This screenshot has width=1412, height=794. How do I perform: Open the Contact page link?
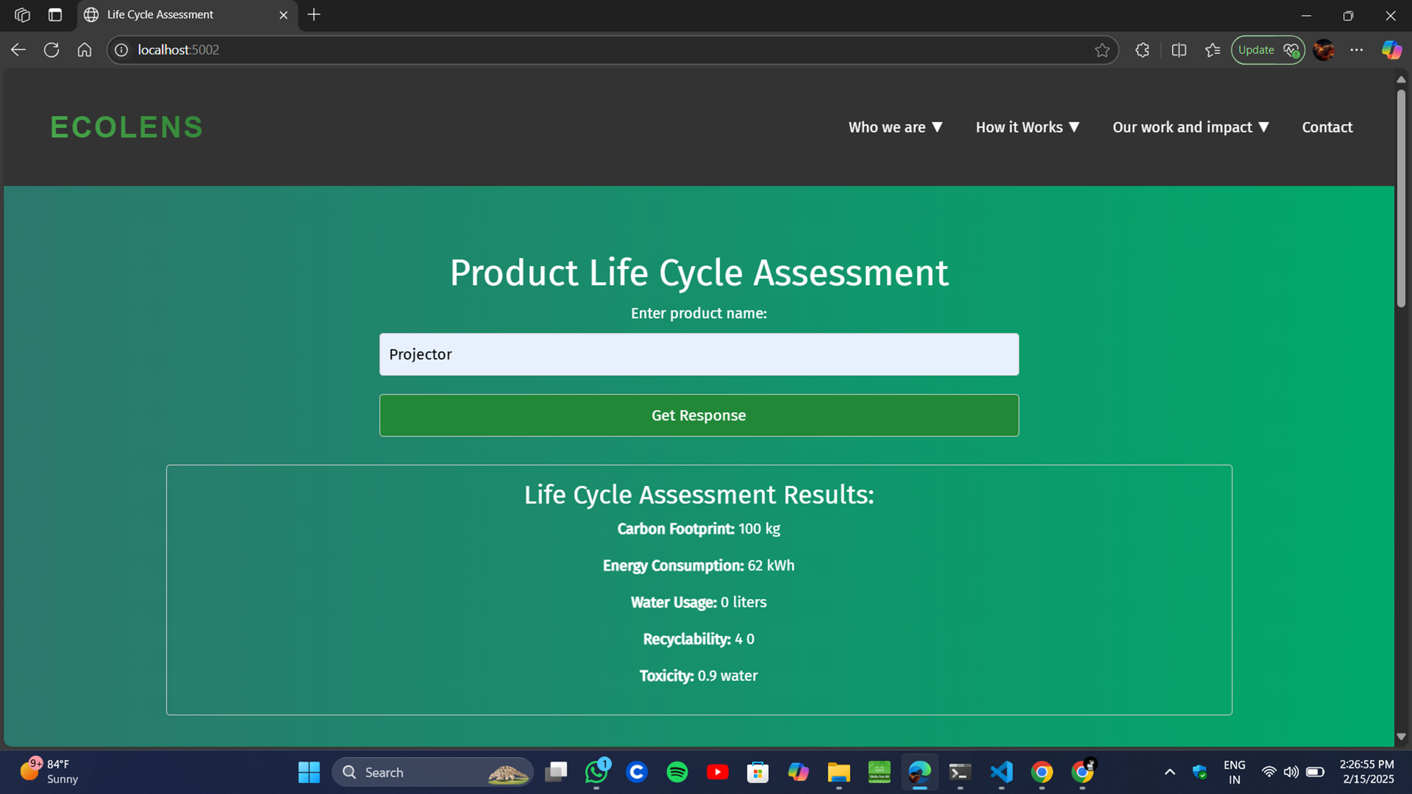click(1327, 127)
